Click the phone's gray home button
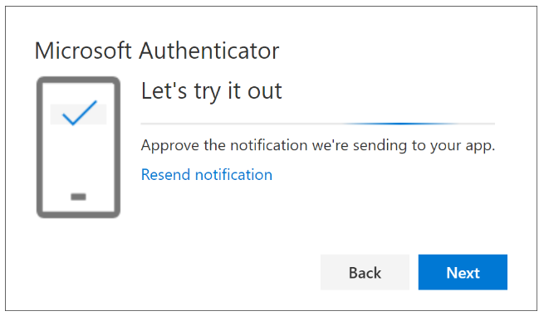Screen dimensions: 544x316 (78, 197)
